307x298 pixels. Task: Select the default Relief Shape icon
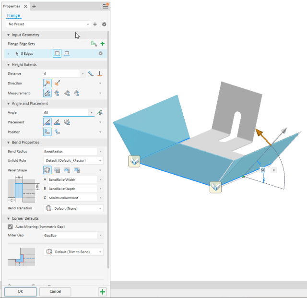[47, 170]
